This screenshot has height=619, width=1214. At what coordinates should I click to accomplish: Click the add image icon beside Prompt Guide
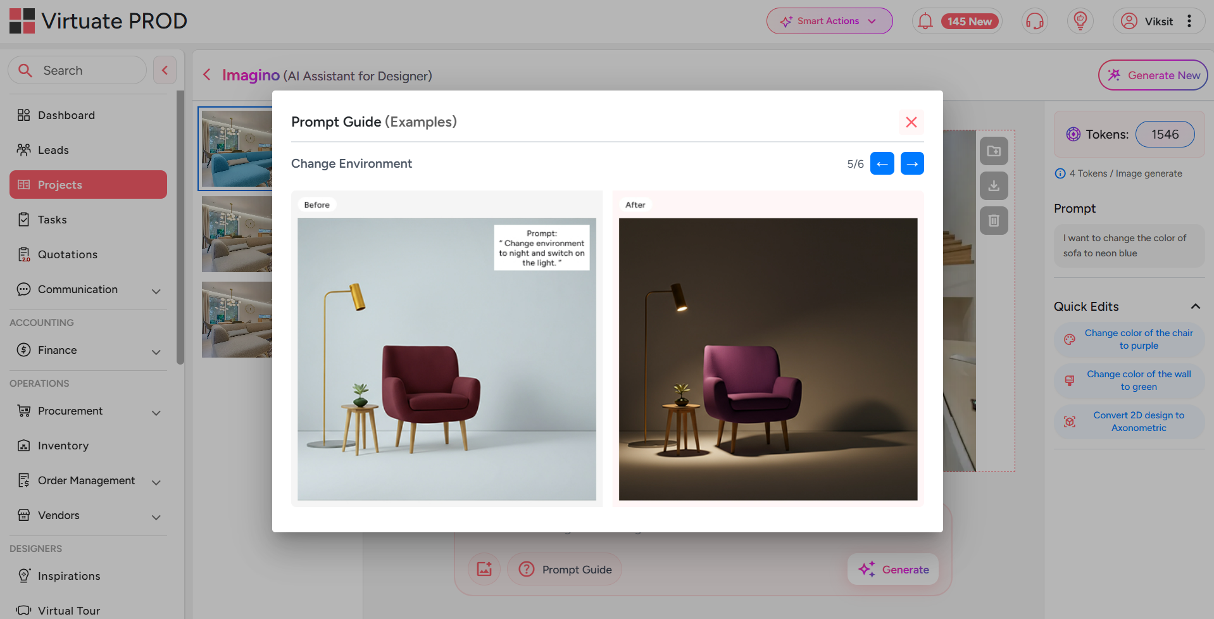[484, 569]
